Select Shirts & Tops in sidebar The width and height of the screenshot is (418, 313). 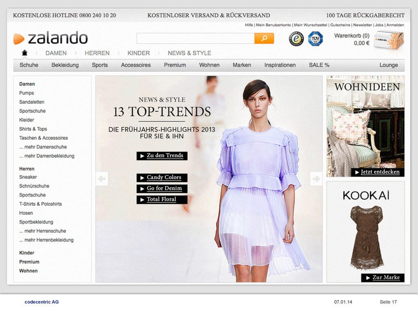(x=33, y=129)
